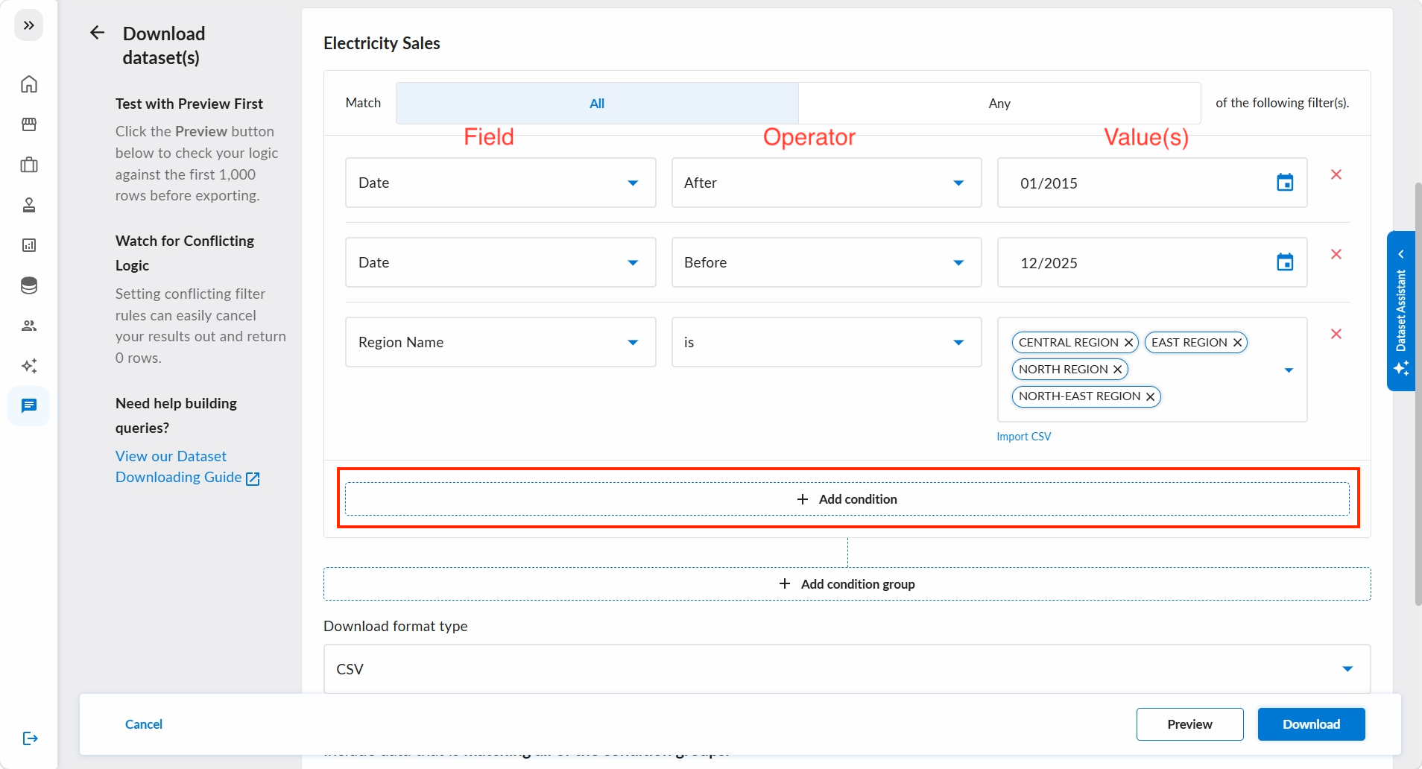Expand region values dropdown arrow
This screenshot has height=769, width=1422.
(x=1289, y=370)
